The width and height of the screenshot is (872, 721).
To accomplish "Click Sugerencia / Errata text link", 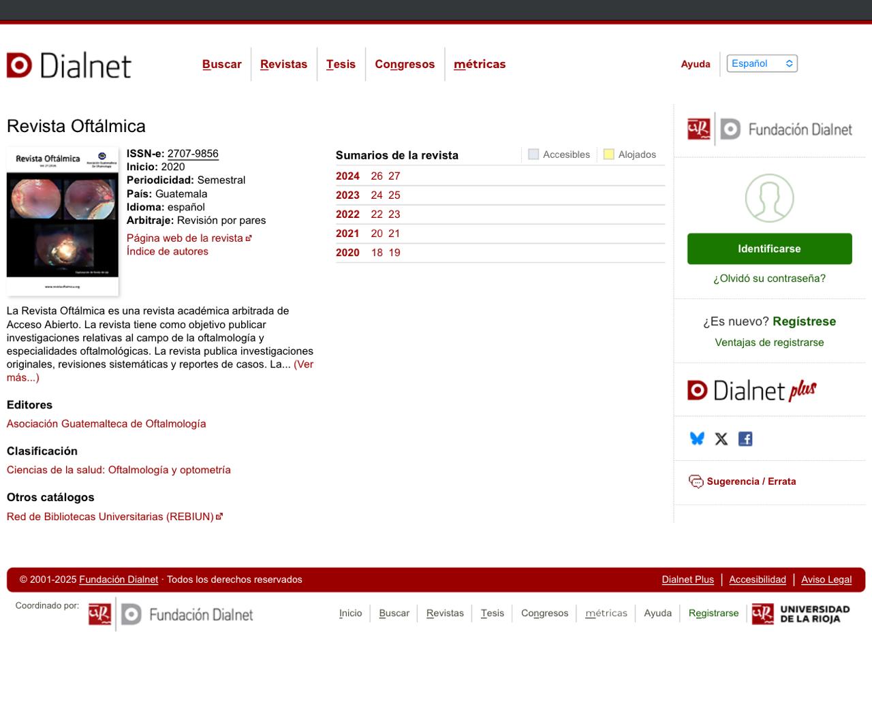I will (x=751, y=481).
